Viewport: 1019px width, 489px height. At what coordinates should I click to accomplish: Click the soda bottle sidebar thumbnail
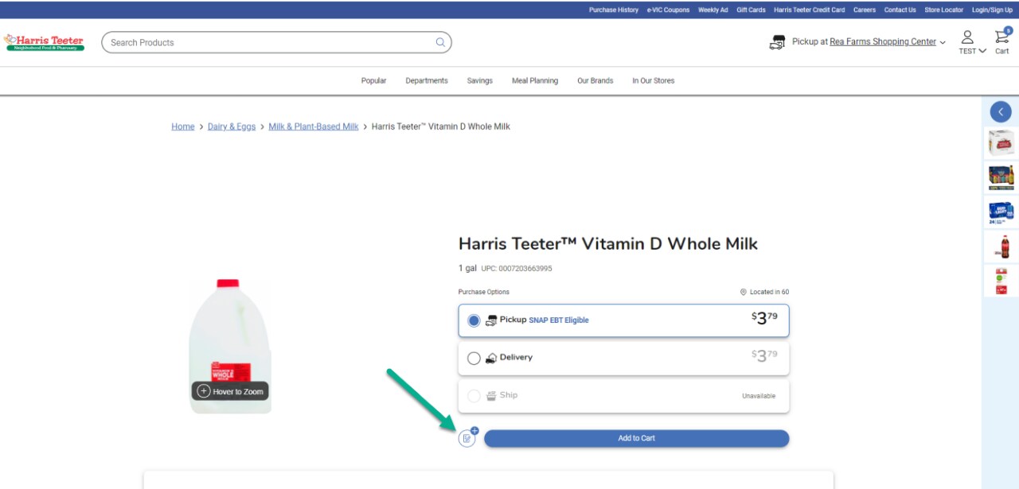click(x=1001, y=246)
